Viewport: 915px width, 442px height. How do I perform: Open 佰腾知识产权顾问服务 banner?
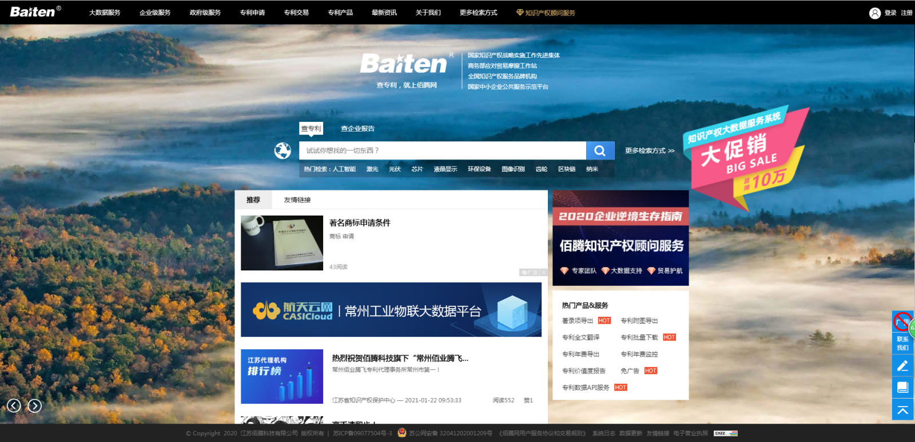(620, 238)
